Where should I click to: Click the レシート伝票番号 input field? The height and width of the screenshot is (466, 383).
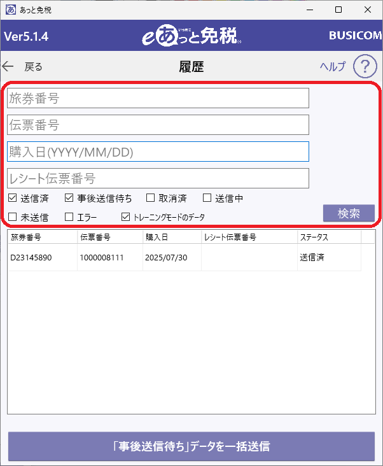coord(158,178)
